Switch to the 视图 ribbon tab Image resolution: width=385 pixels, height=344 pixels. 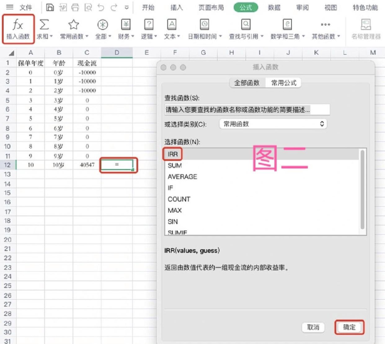331,8
